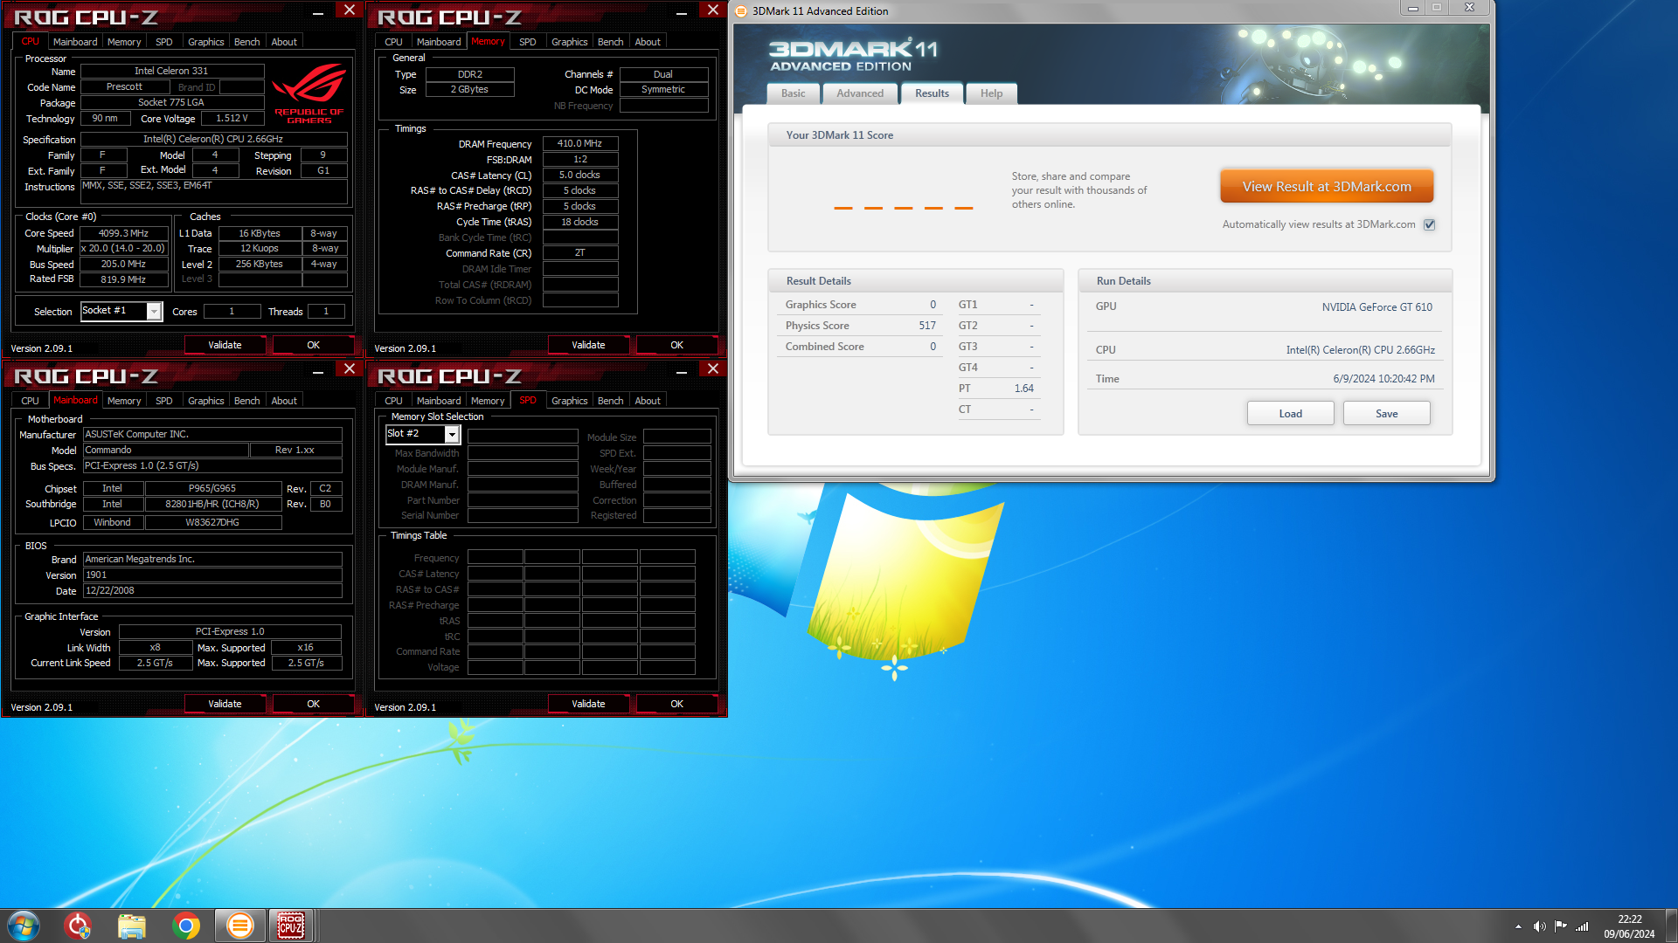
Task: Click the red pinned taskbar icon
Action: click(78, 926)
